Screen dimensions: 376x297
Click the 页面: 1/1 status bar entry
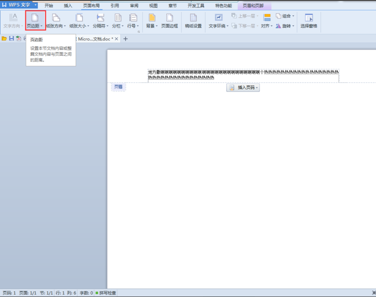28,293
